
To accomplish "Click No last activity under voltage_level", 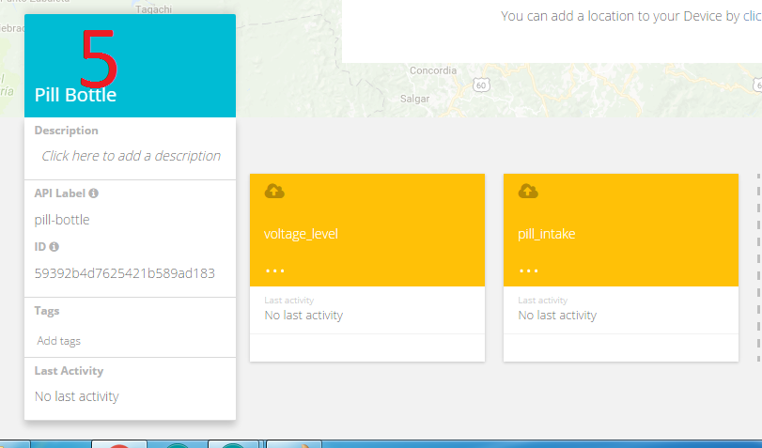I will pyautogui.click(x=303, y=316).
